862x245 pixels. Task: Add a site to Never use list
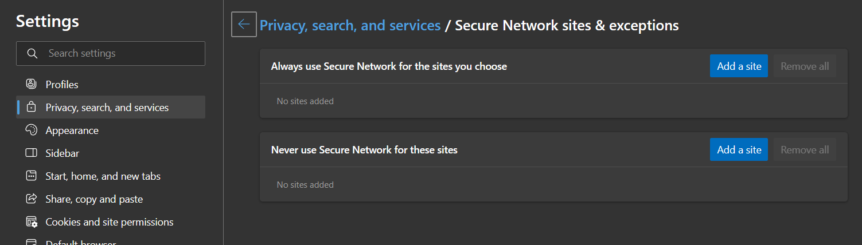coord(739,149)
